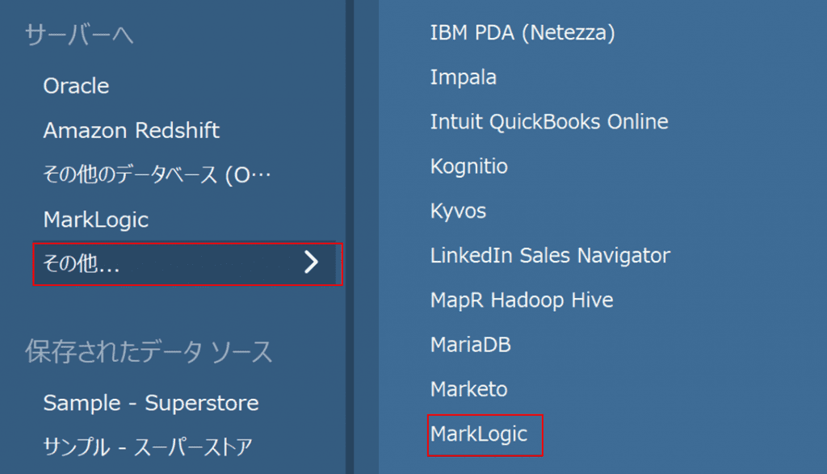This screenshot has width=827, height=474.
Task: Select MarkLogic in the expanded connector list
Action: (479, 434)
